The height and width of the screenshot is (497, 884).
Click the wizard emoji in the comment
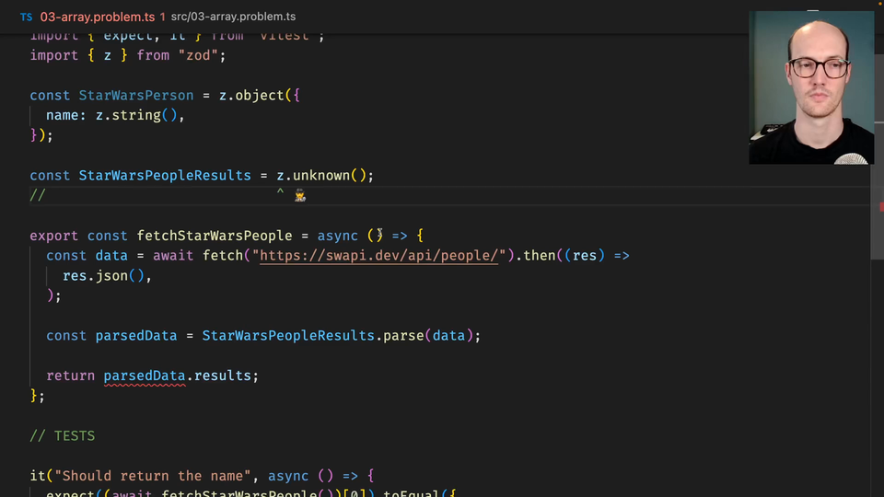(300, 195)
